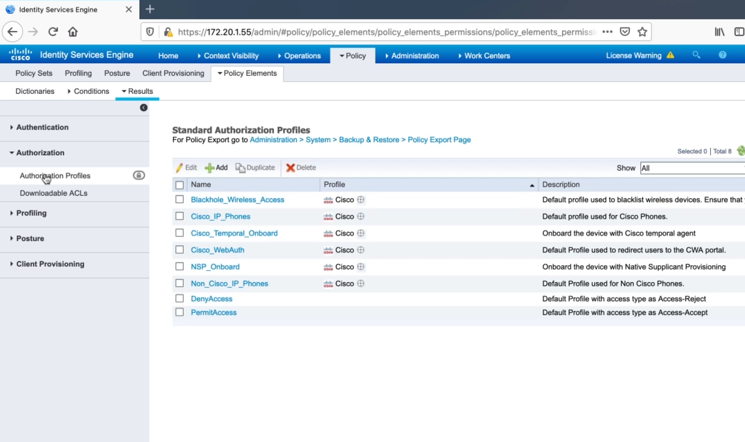The image size is (745, 442).
Task: Click the info icon in Cisco_IP_Phones row
Action: point(361,216)
